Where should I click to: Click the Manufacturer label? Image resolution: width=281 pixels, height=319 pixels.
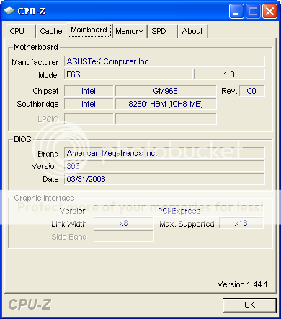point(35,62)
